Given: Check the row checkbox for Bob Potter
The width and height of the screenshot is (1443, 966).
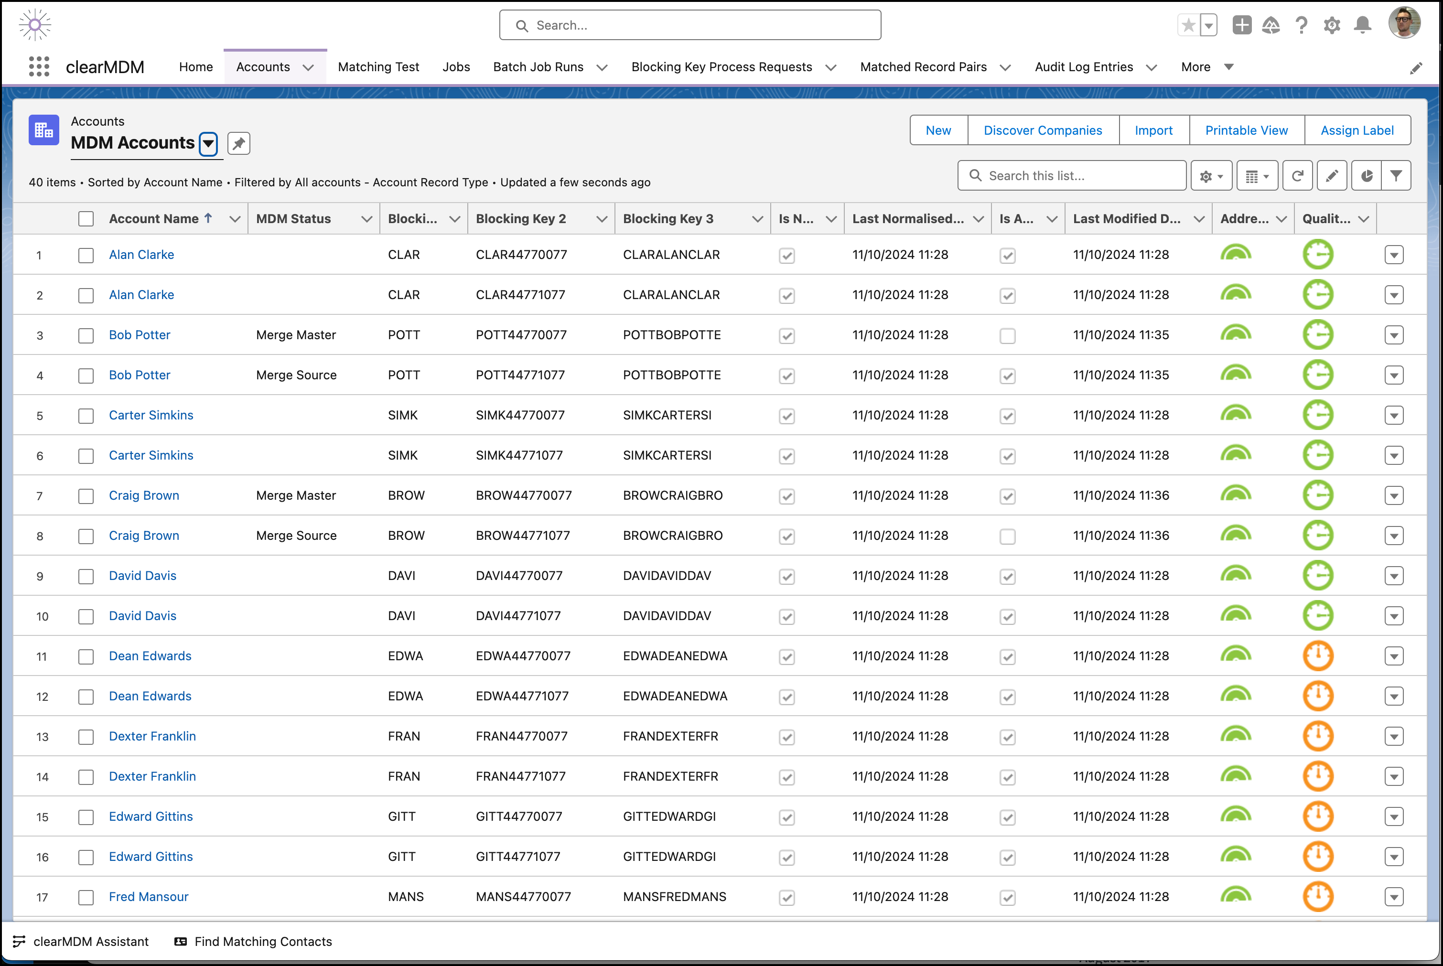Looking at the screenshot, I should pos(86,335).
